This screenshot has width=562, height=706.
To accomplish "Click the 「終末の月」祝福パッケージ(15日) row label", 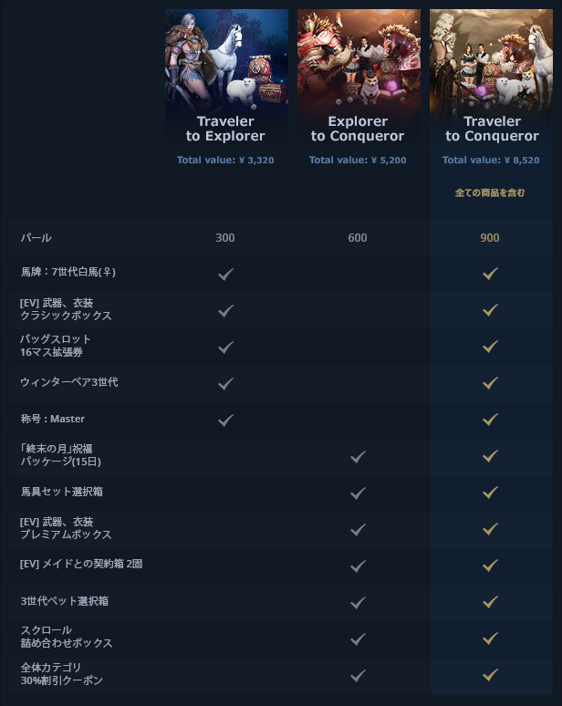I will coord(61,455).
